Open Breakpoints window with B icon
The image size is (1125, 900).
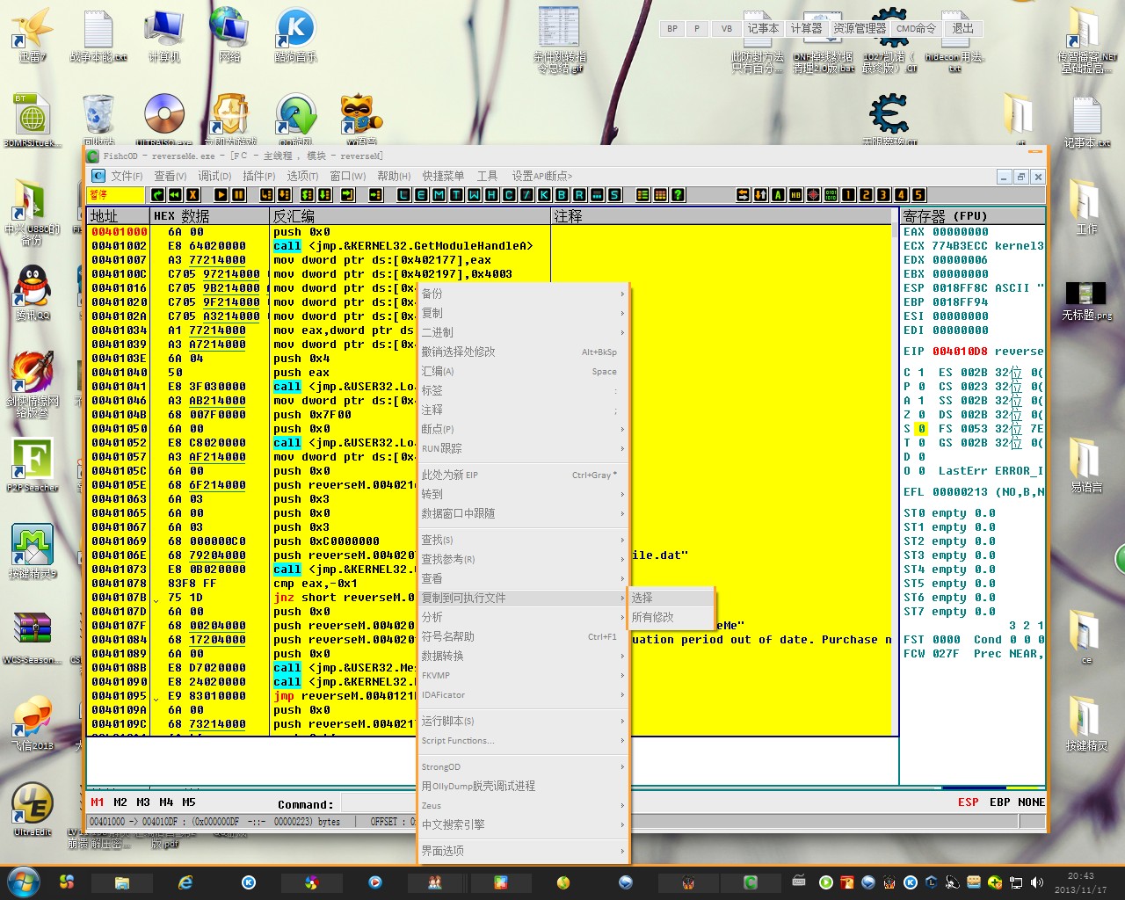tap(562, 194)
